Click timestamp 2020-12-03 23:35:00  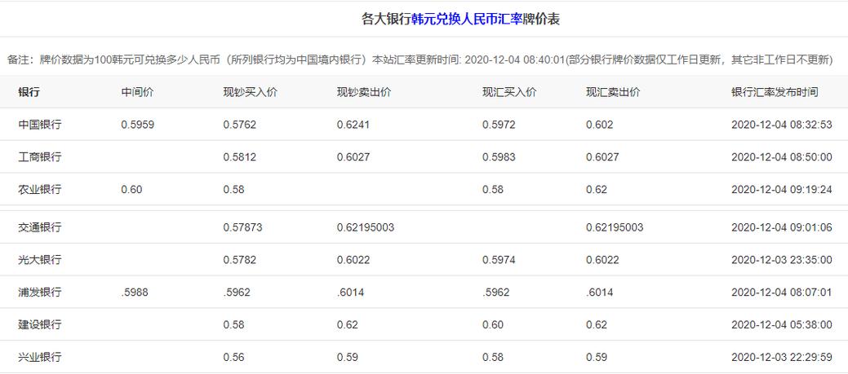(x=781, y=260)
